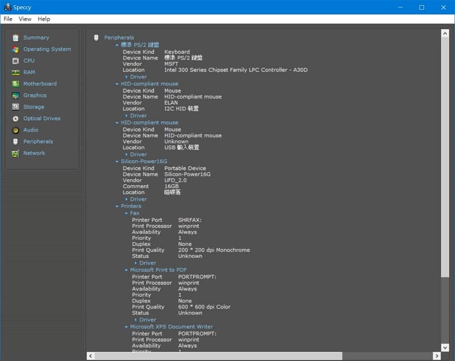
Task: Expand Driver under Silicon-Power16G
Action: click(126, 200)
